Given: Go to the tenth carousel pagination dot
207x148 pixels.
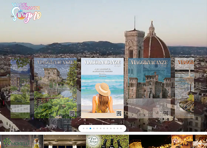Looking at the screenshot, I should pos(114,128).
